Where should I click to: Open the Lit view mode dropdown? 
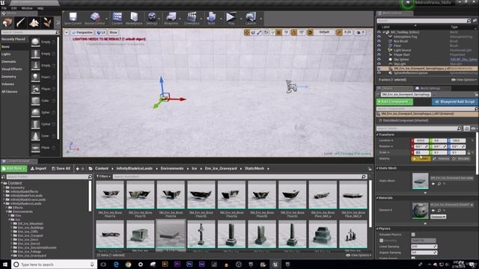101,32
